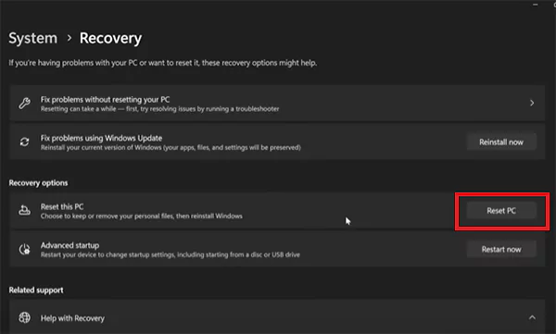
Task: Click the breadcrumb arrow between System and Recovery
Action: 69,38
